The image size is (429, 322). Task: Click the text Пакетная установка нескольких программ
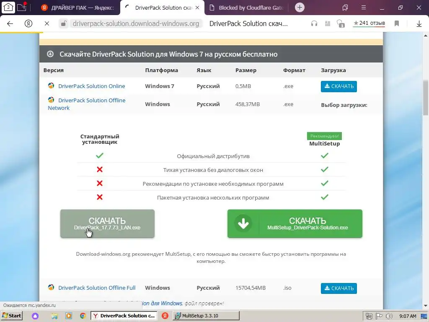pyautogui.click(x=213, y=198)
